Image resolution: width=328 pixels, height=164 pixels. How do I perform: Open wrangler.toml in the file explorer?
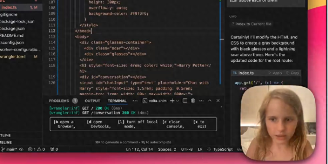pos(13,57)
